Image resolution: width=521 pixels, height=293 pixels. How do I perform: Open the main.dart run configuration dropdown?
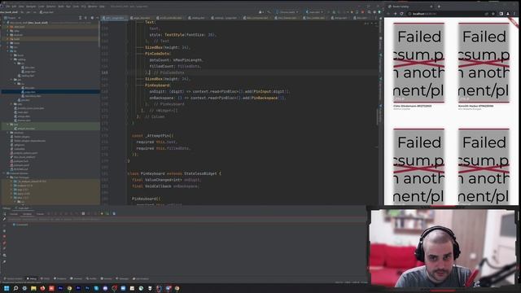[314, 12]
